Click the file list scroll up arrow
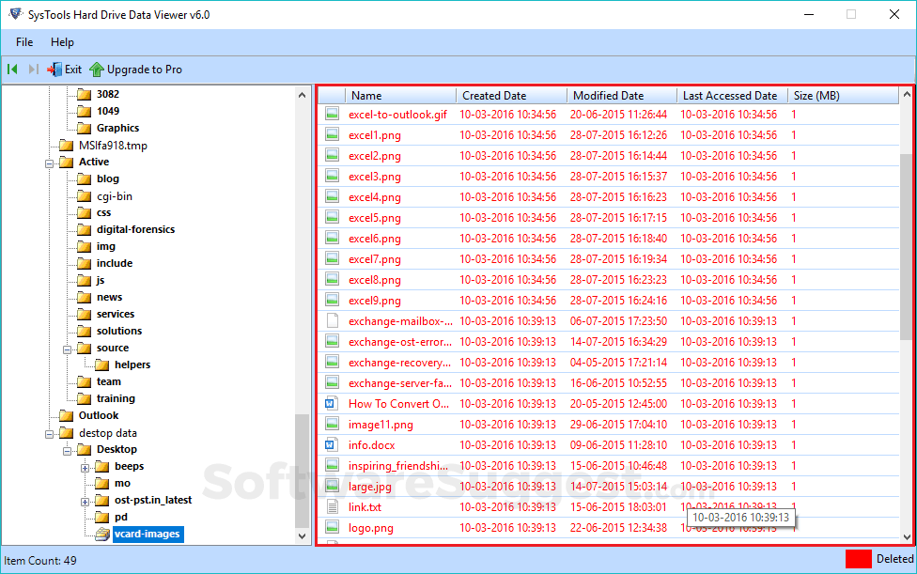 (907, 94)
